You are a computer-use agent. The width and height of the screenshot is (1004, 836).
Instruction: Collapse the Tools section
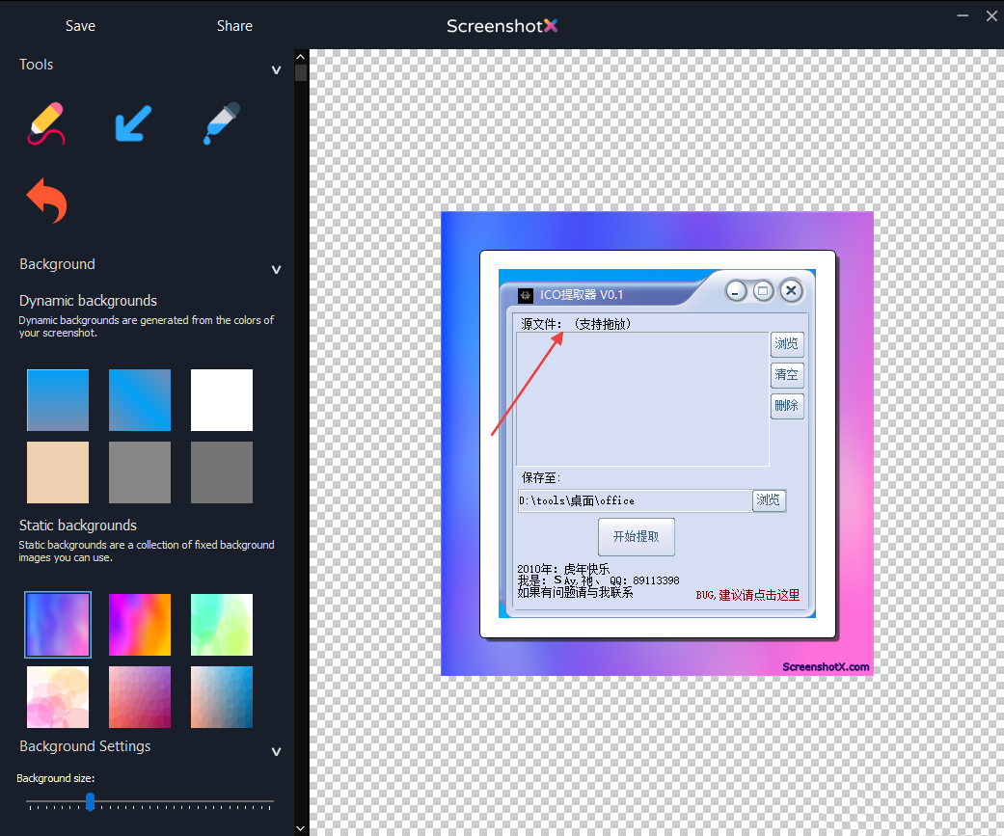point(276,69)
